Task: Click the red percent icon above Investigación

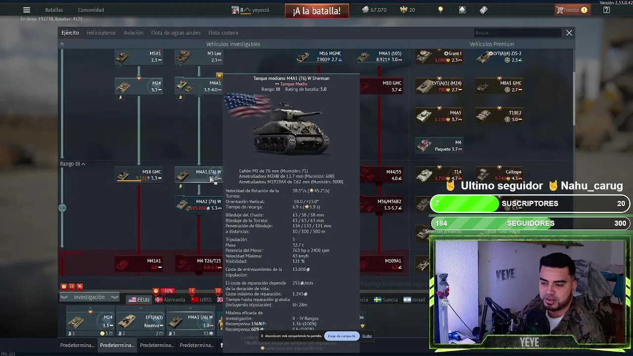Action: (80, 287)
